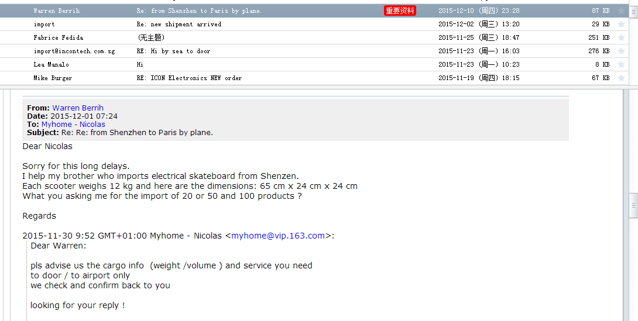Click the message body scrollbar thumb
This screenshot has height=321, width=638.
633,206
